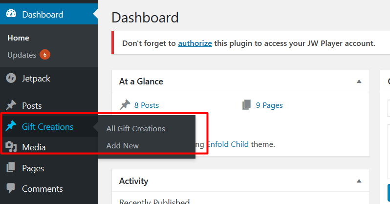Click the pin icon beside 8 Posts
The image size is (390, 204).
[125, 104]
